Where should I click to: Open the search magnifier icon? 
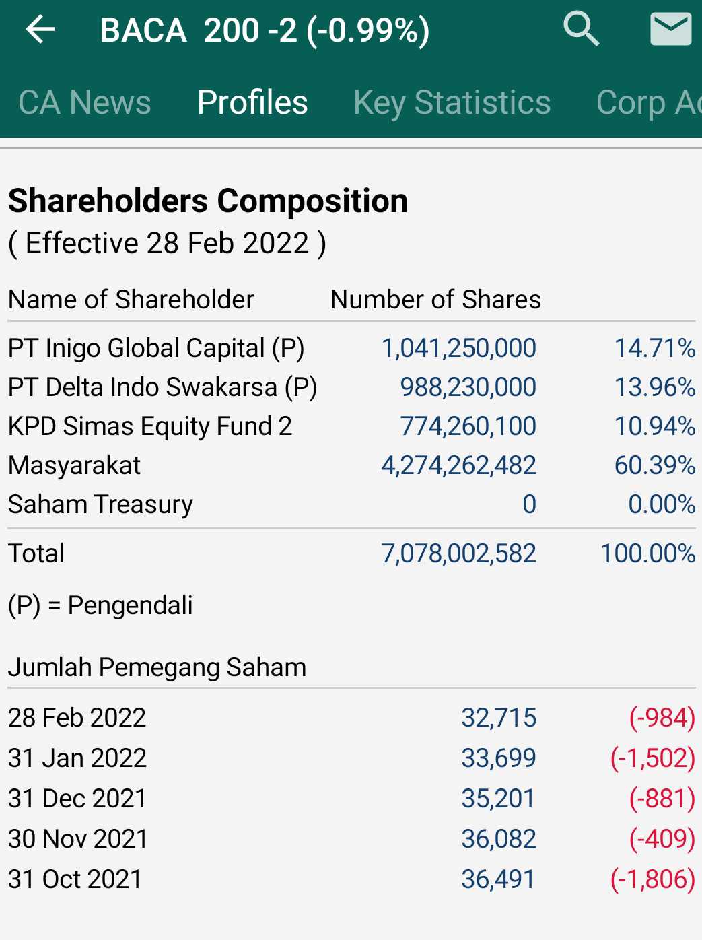click(x=581, y=30)
